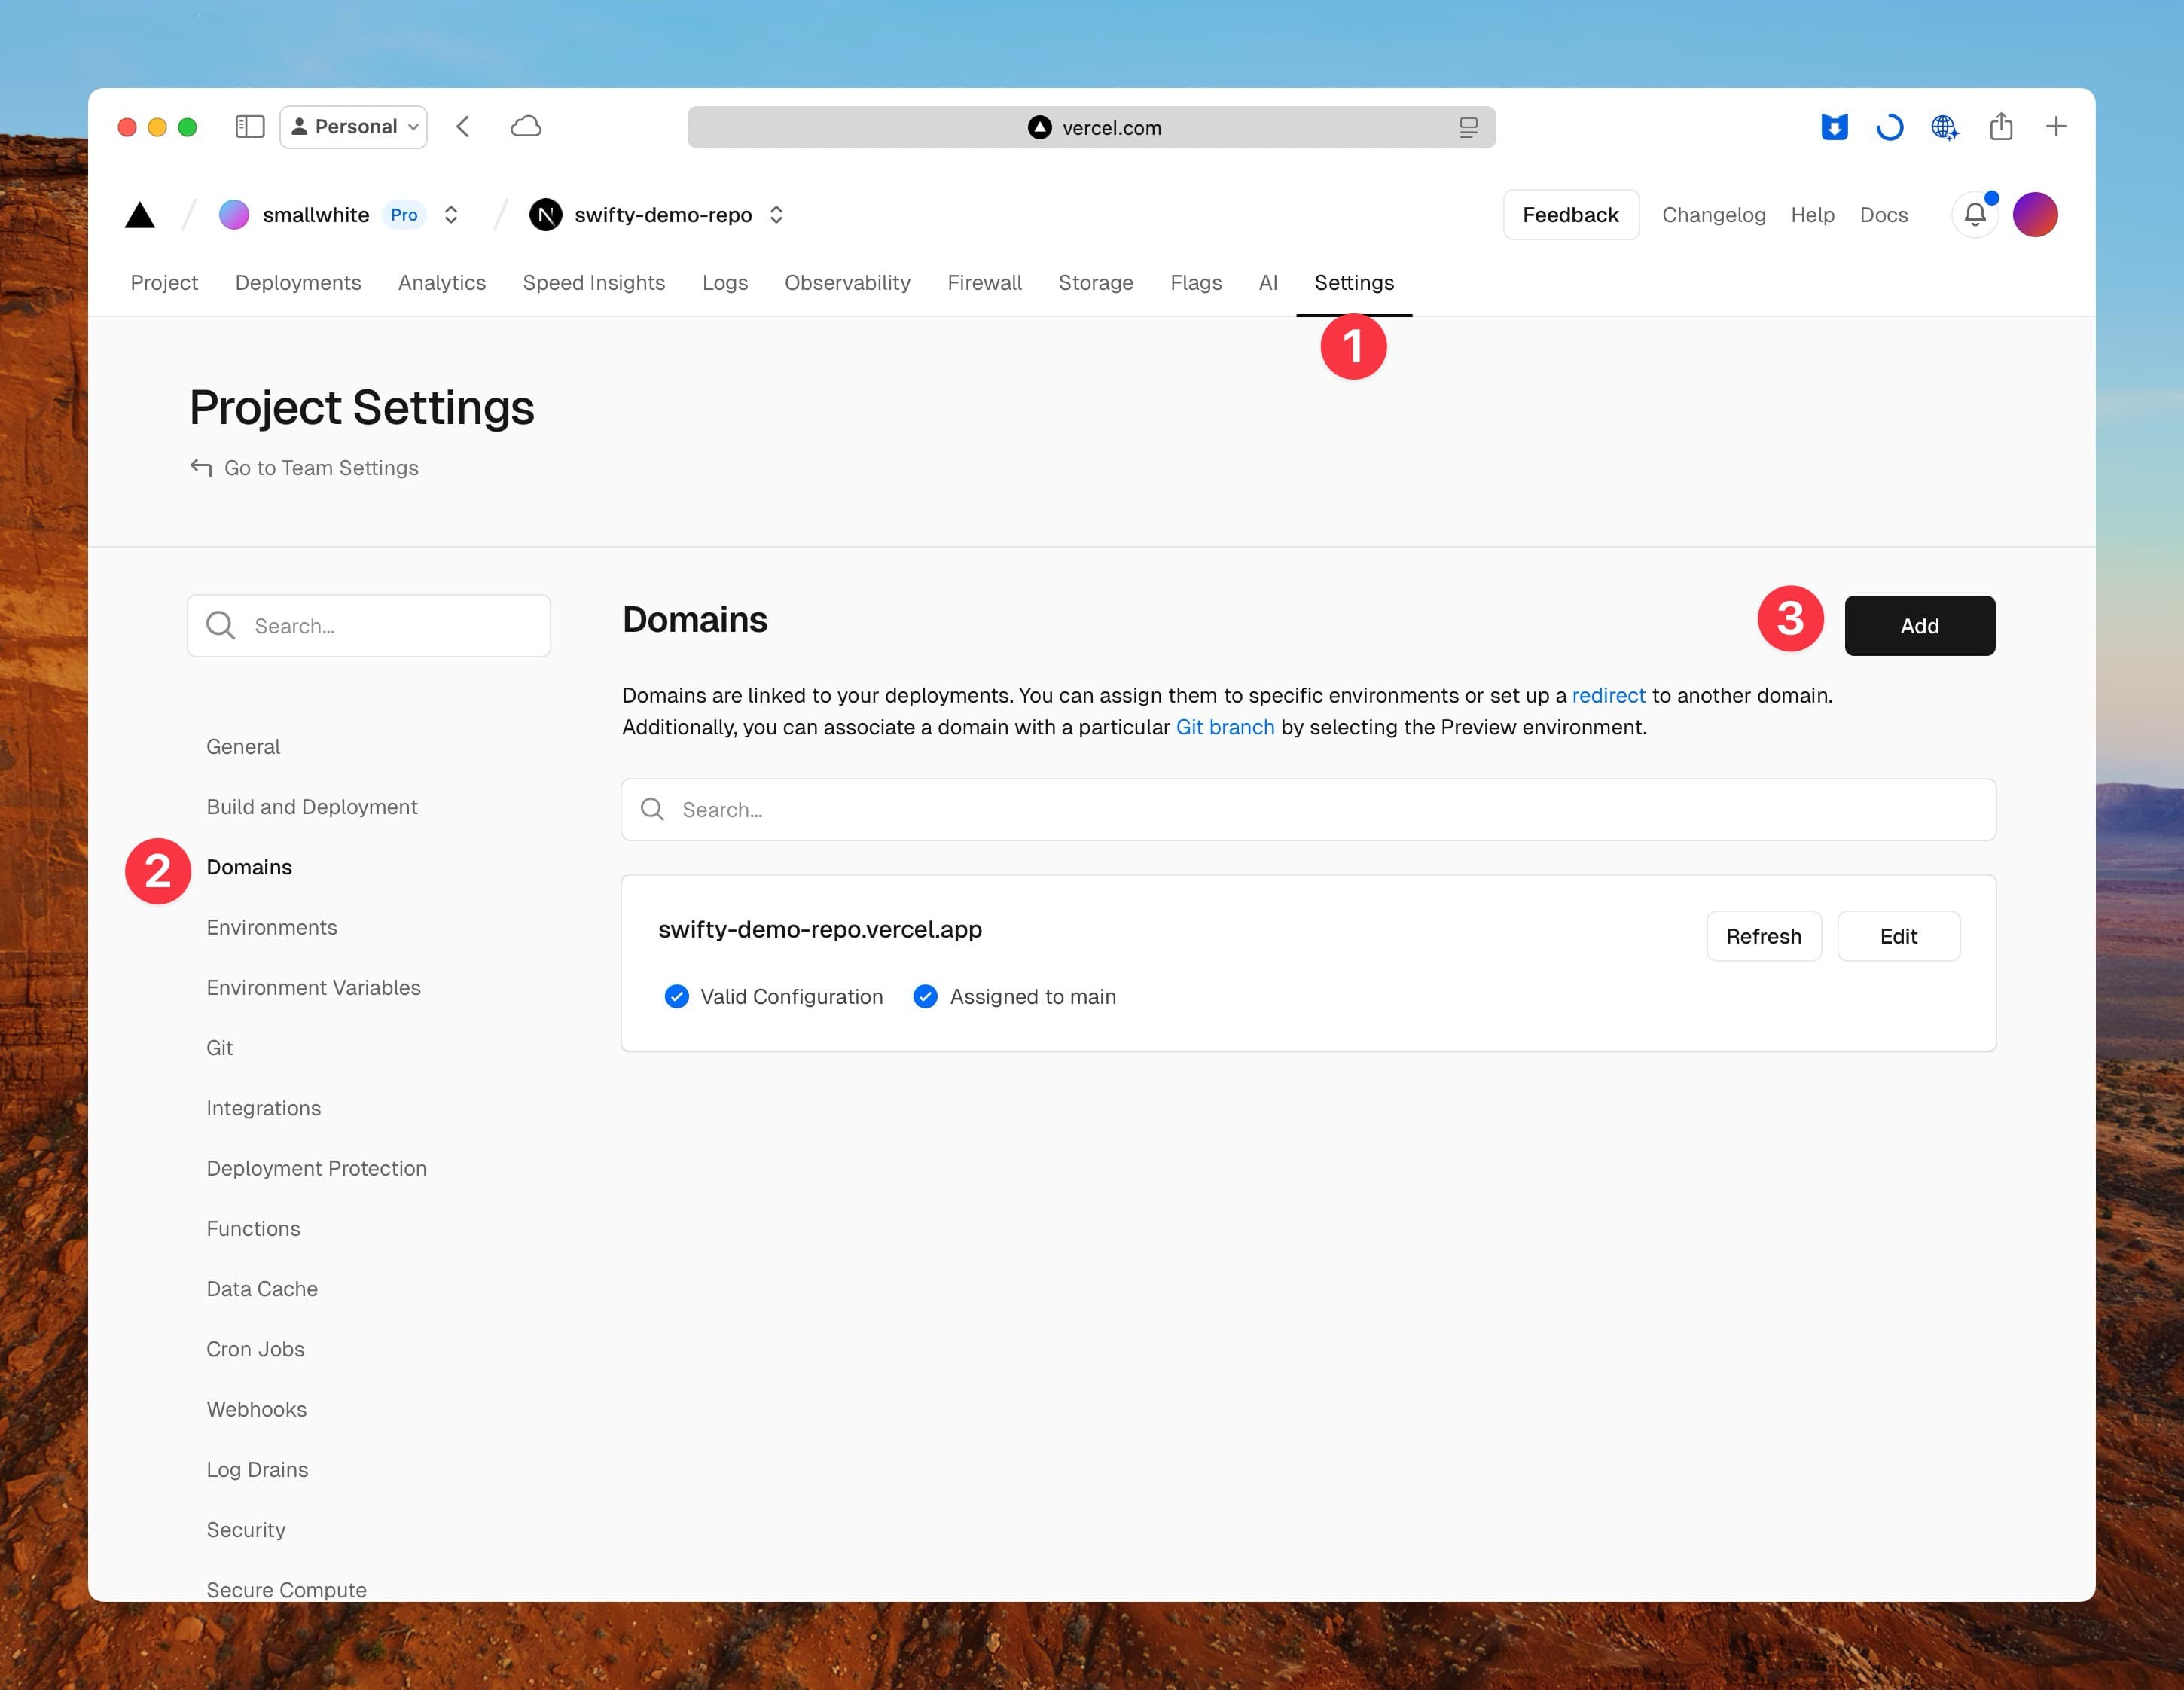Image resolution: width=2184 pixels, height=1690 pixels.
Task: Go back with the browser back arrow
Action: coord(463,127)
